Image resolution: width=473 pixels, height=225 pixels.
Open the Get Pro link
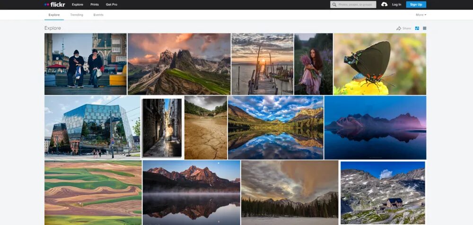coord(112,5)
